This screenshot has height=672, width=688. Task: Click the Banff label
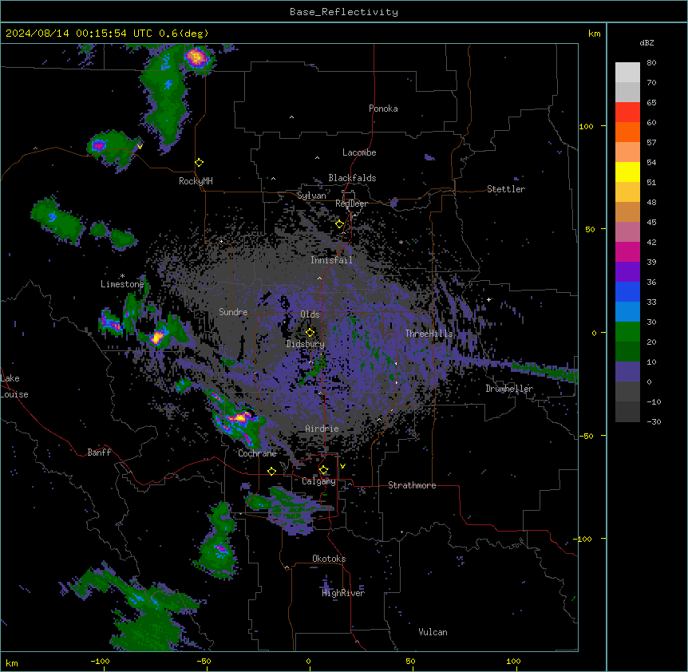[x=99, y=453]
